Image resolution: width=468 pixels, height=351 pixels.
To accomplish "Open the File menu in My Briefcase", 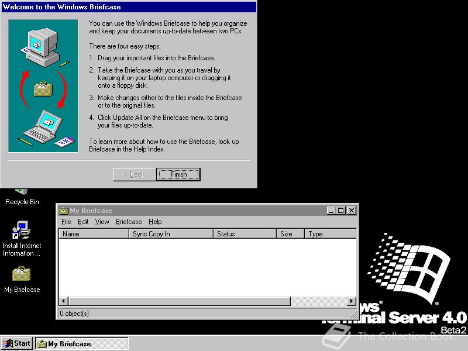I will [x=66, y=222].
